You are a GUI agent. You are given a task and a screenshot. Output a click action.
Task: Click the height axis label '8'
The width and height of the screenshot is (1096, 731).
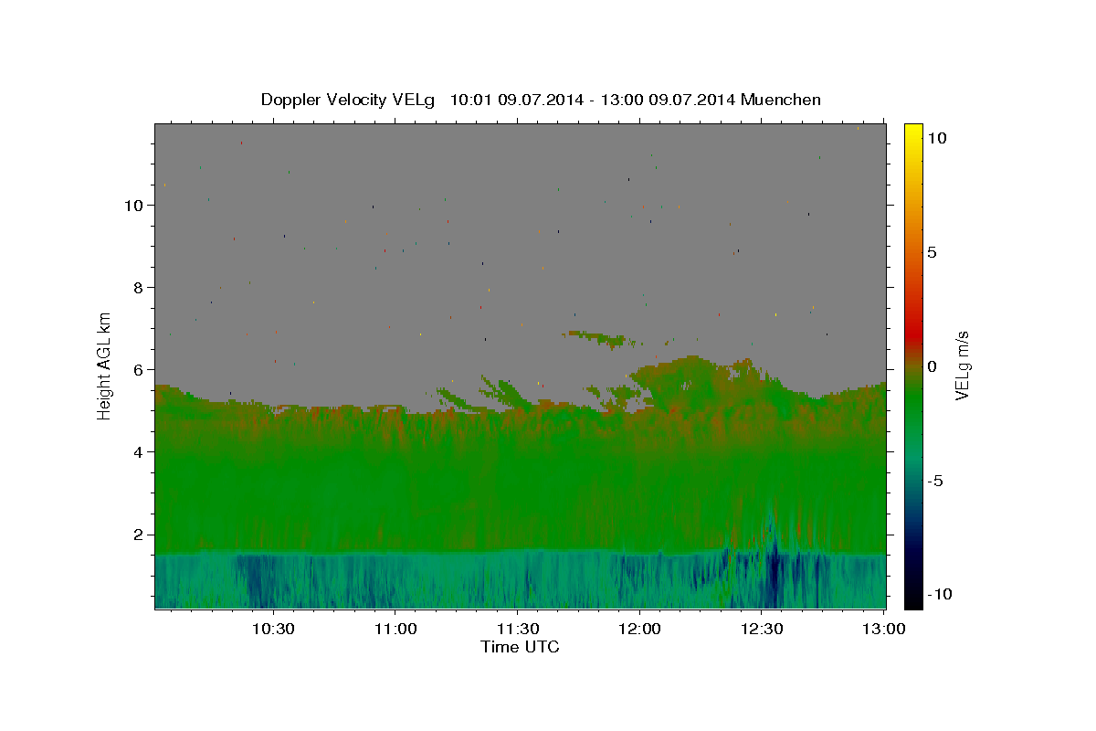(x=138, y=288)
